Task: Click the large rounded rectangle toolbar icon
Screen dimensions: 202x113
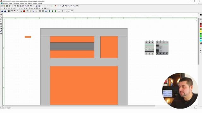Action: (x=72, y=11)
